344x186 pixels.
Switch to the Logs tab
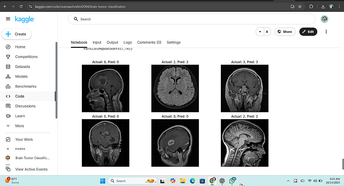(128, 42)
